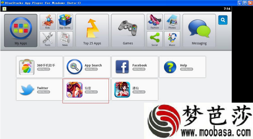Open the Music category
253x139 pixels.
(172, 39)
